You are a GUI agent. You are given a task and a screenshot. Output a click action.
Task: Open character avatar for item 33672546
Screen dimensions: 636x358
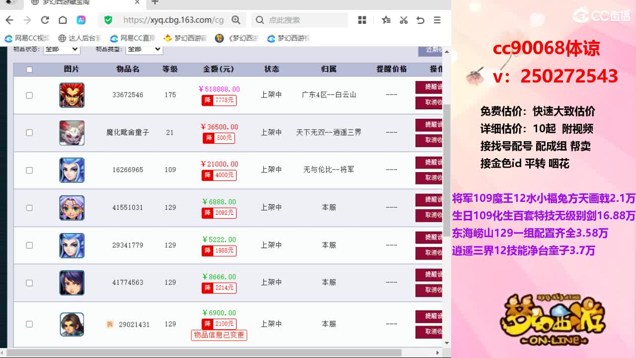pos(72,95)
